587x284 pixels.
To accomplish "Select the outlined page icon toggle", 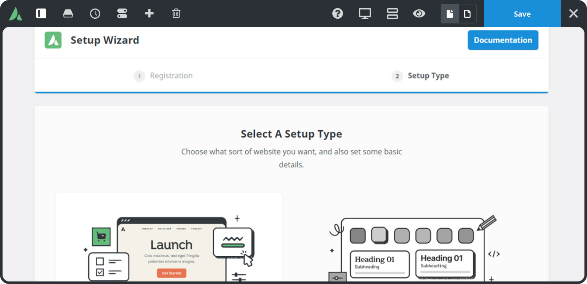I will tap(468, 14).
